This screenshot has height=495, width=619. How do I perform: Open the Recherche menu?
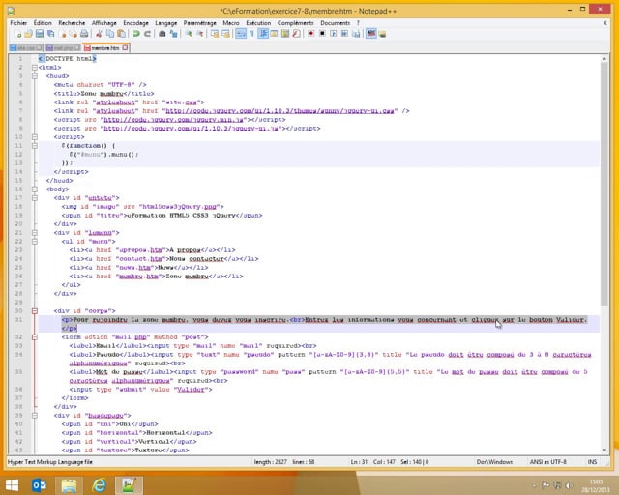[72, 23]
